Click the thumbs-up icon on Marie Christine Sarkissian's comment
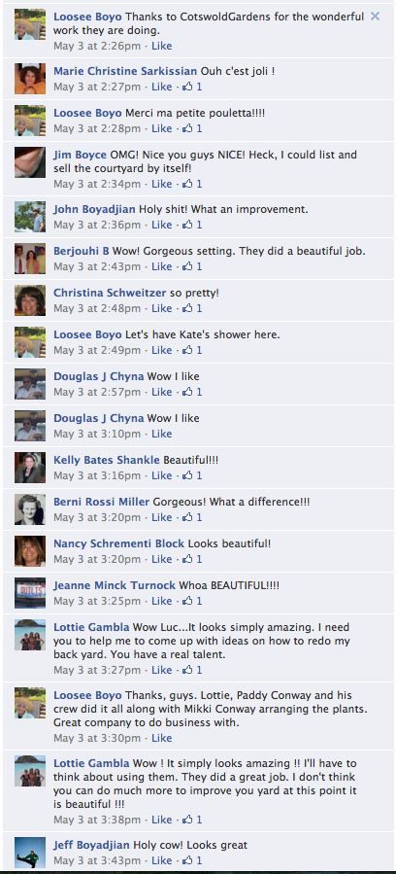The height and width of the screenshot is (874, 396). click(188, 87)
